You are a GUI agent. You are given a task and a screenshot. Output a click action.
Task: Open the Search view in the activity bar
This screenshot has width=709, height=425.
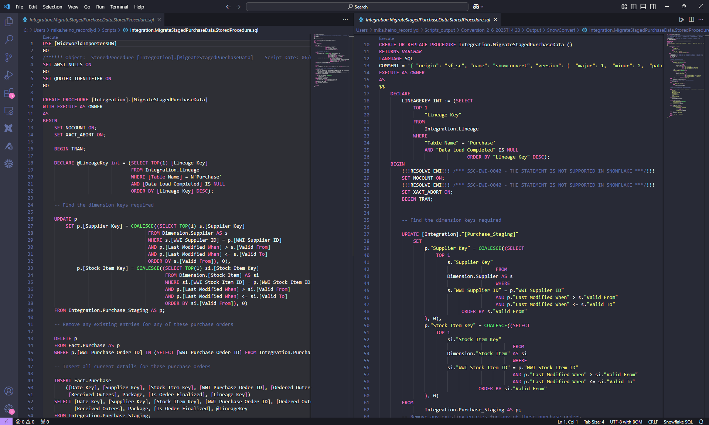(x=9, y=40)
